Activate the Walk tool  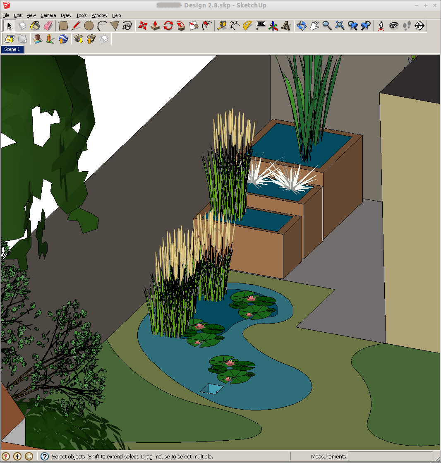pos(407,26)
